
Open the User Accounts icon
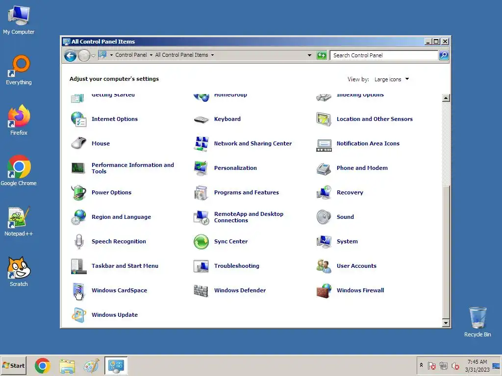(324, 266)
